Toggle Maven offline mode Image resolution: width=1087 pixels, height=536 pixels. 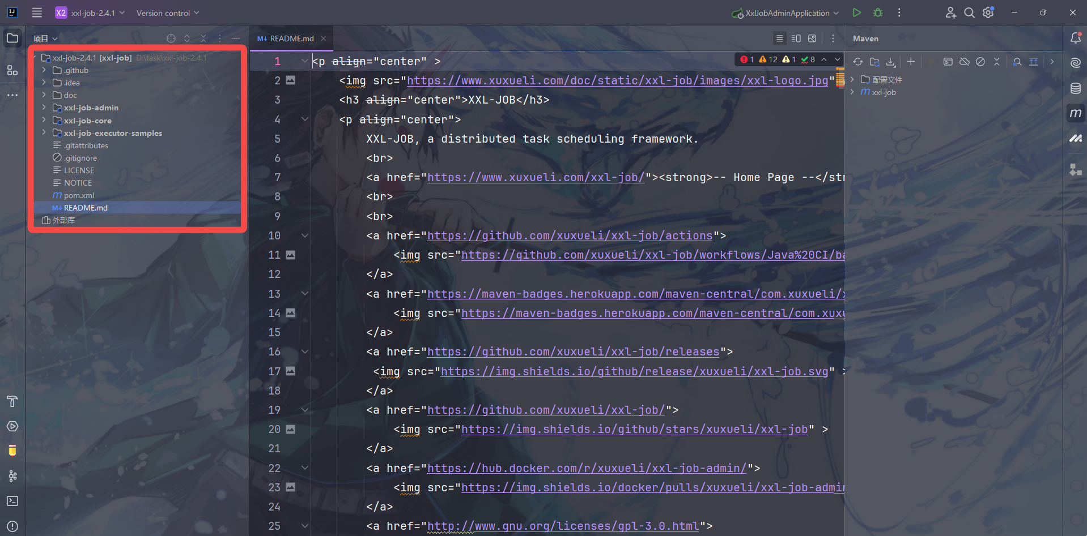pyautogui.click(x=964, y=62)
